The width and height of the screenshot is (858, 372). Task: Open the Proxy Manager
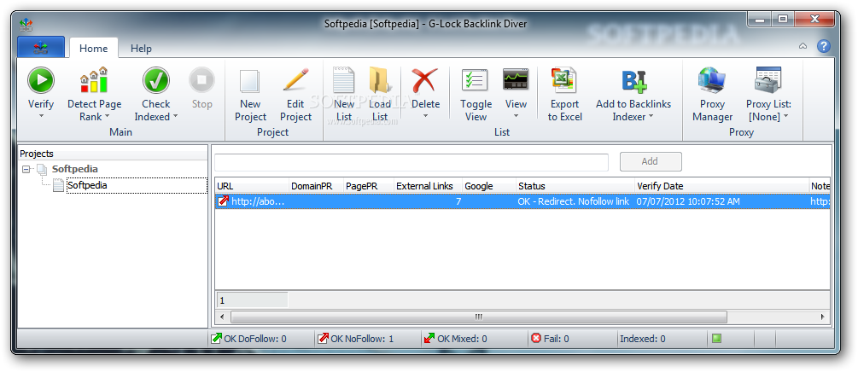pyautogui.click(x=712, y=95)
